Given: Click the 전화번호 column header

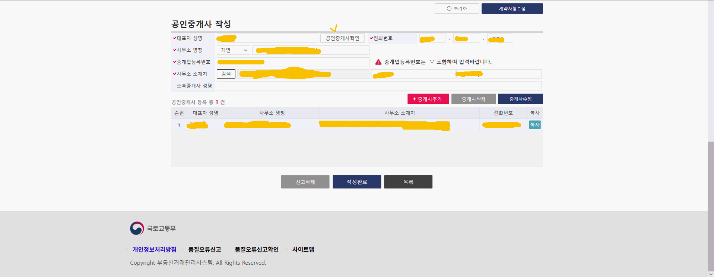Looking at the screenshot, I should pyautogui.click(x=503, y=113).
